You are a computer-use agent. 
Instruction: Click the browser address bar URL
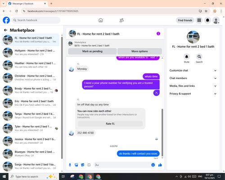pyautogui.click(x=53, y=11)
